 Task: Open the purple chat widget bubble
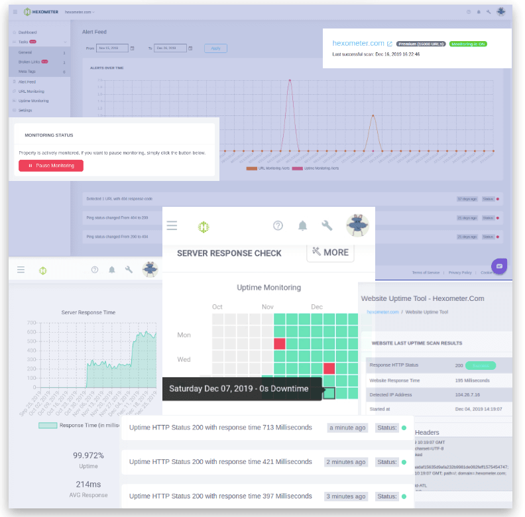[x=499, y=266]
